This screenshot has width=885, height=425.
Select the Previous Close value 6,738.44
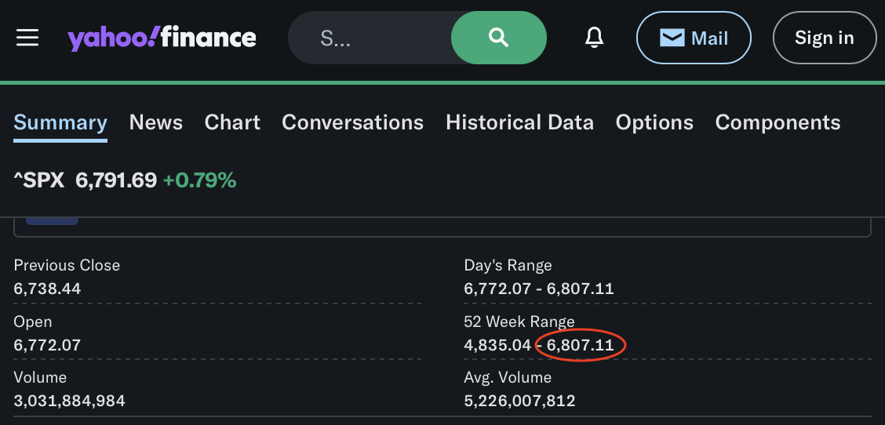tap(47, 289)
